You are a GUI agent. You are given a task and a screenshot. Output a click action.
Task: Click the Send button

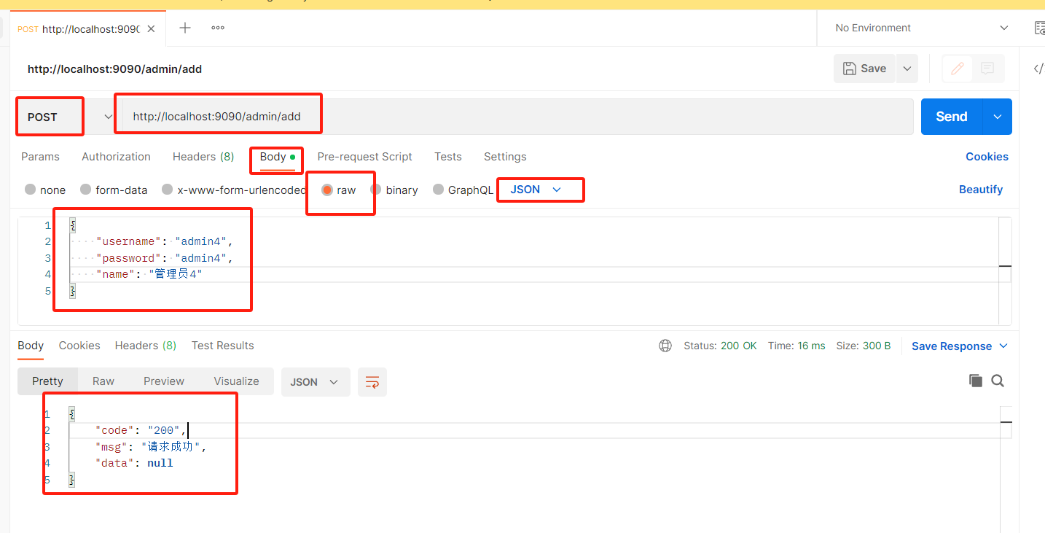point(952,117)
